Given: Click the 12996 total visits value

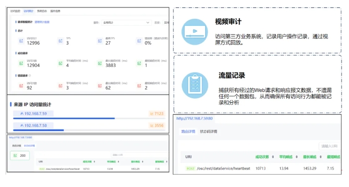Looking at the screenshot, I should 33,43.
